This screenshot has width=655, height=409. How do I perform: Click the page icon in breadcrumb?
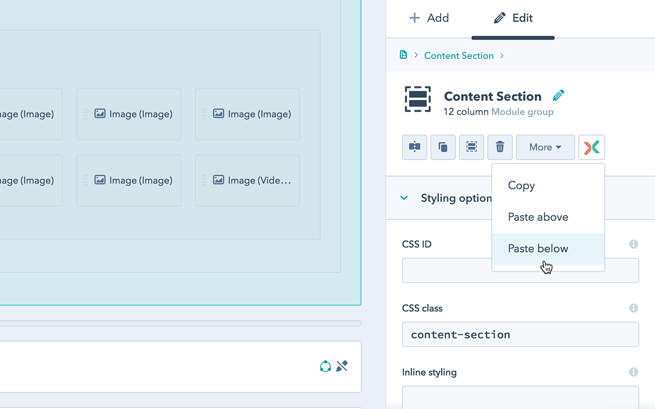click(x=403, y=55)
